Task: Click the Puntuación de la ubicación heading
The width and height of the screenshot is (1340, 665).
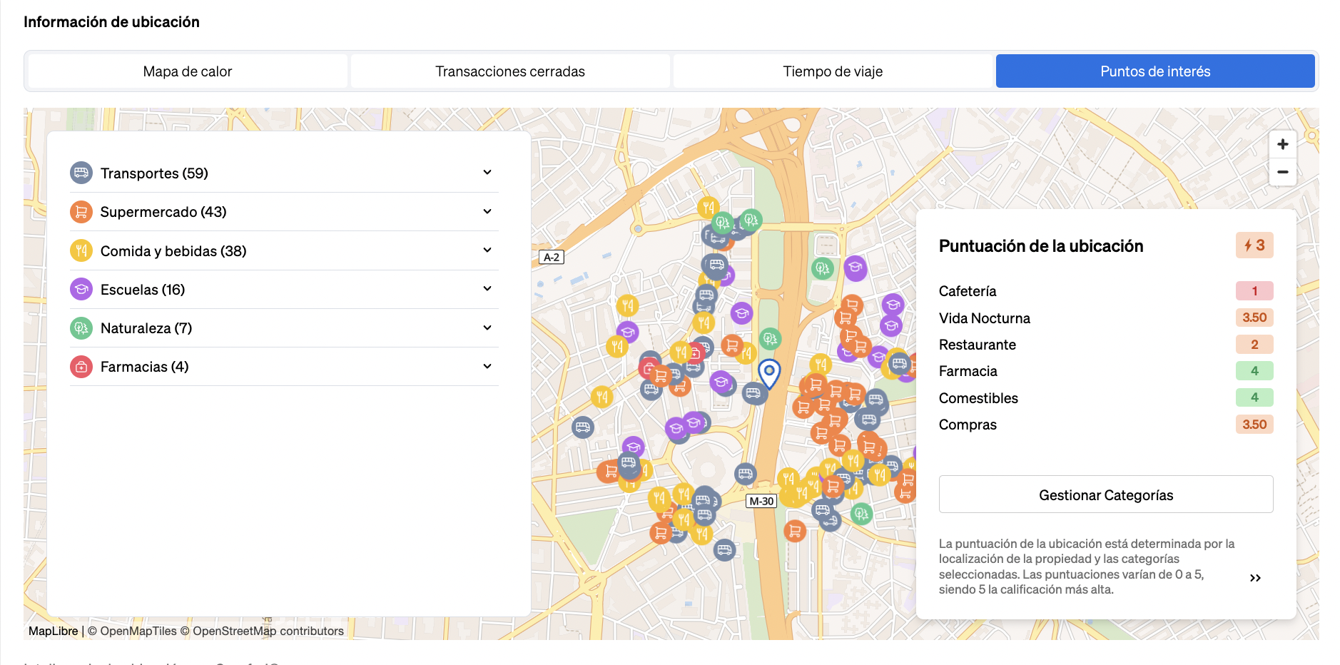Action: tap(1041, 246)
